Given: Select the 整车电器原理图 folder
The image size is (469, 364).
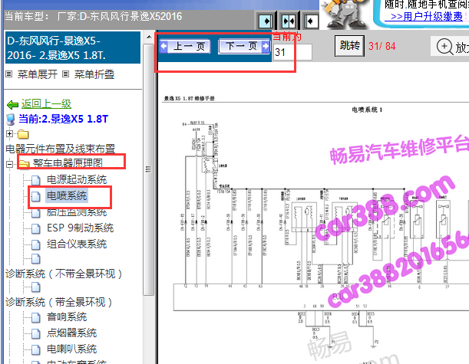Looking at the screenshot, I should pos(68,163).
